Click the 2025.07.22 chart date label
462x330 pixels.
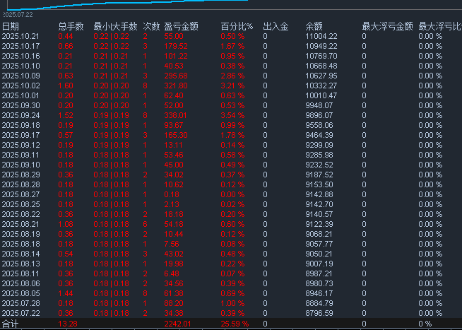click(18, 13)
